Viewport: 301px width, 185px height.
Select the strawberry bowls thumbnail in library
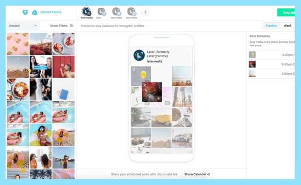(64, 44)
